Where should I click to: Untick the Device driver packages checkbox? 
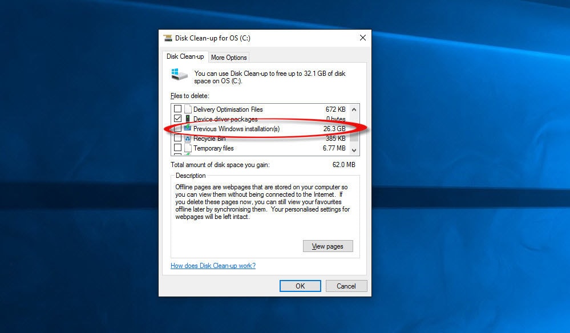click(x=177, y=119)
